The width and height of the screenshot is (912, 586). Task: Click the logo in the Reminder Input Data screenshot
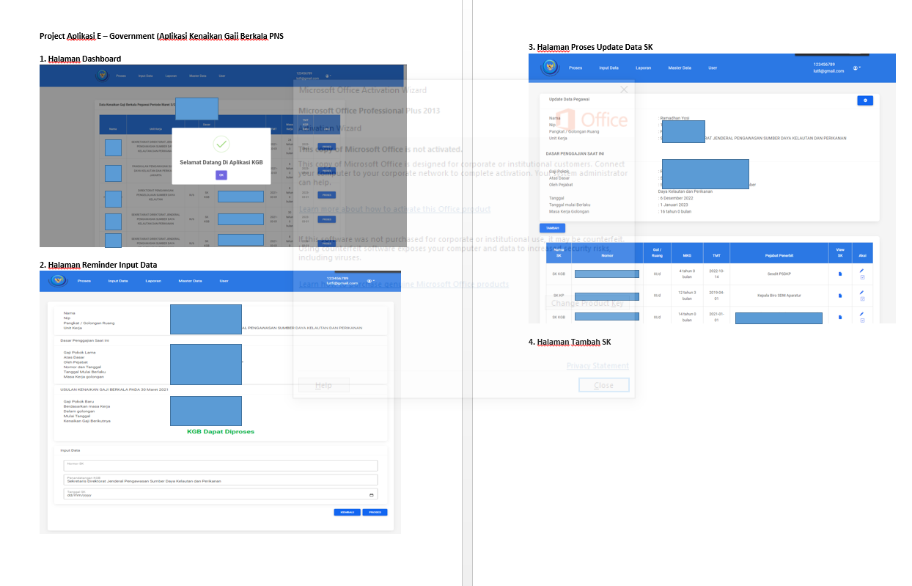(58, 280)
